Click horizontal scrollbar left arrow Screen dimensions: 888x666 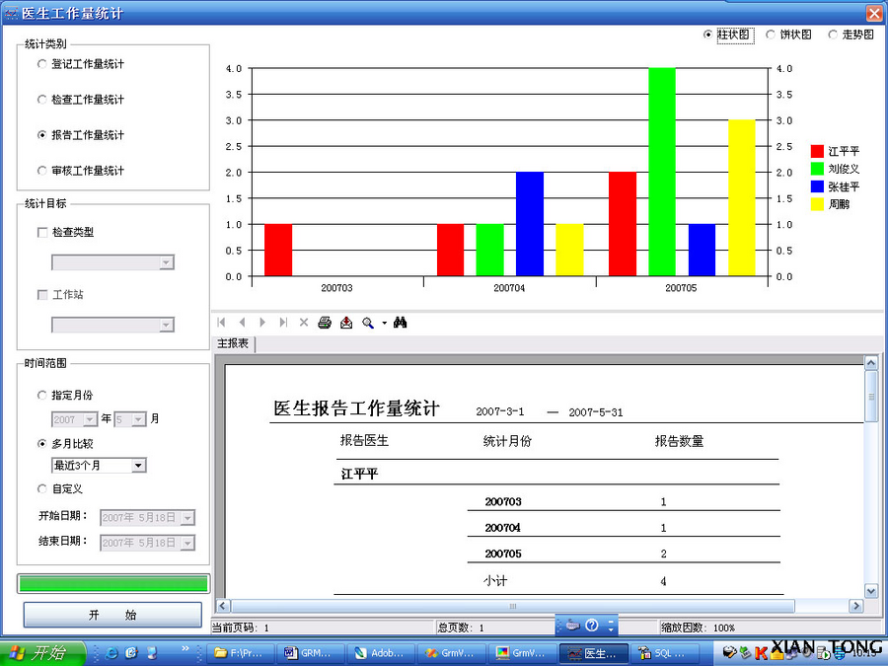pyautogui.click(x=223, y=606)
